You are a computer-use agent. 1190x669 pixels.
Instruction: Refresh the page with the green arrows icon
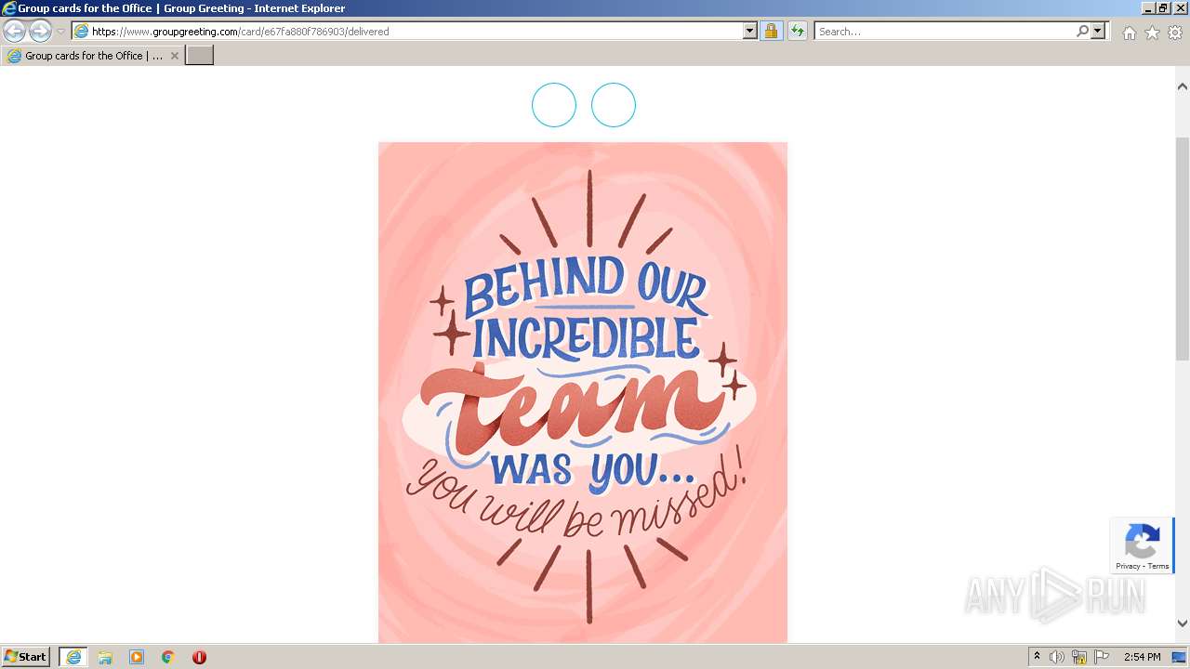click(798, 32)
